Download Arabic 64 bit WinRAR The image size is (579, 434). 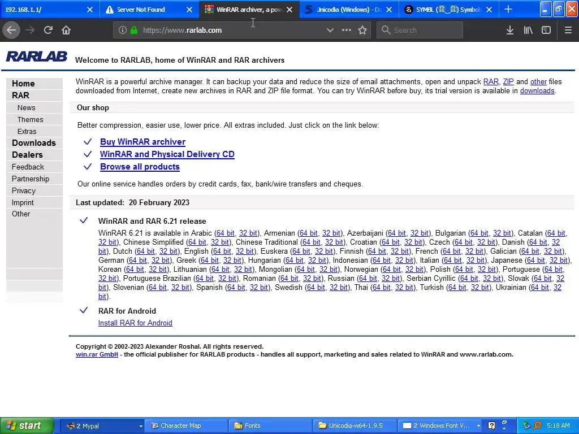pyautogui.click(x=225, y=233)
